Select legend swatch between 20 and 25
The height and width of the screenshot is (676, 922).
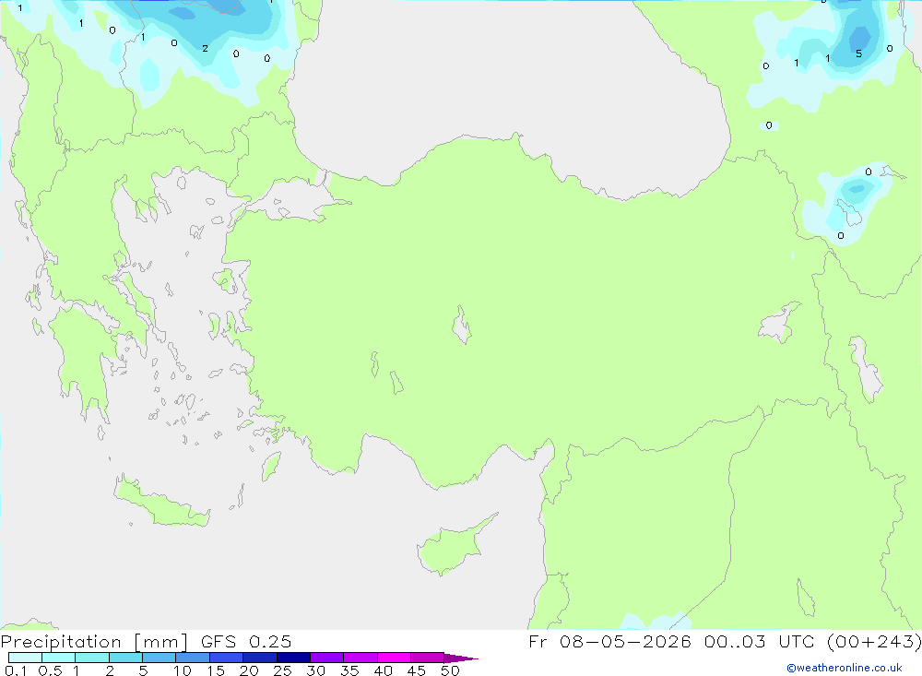pyautogui.click(x=260, y=658)
